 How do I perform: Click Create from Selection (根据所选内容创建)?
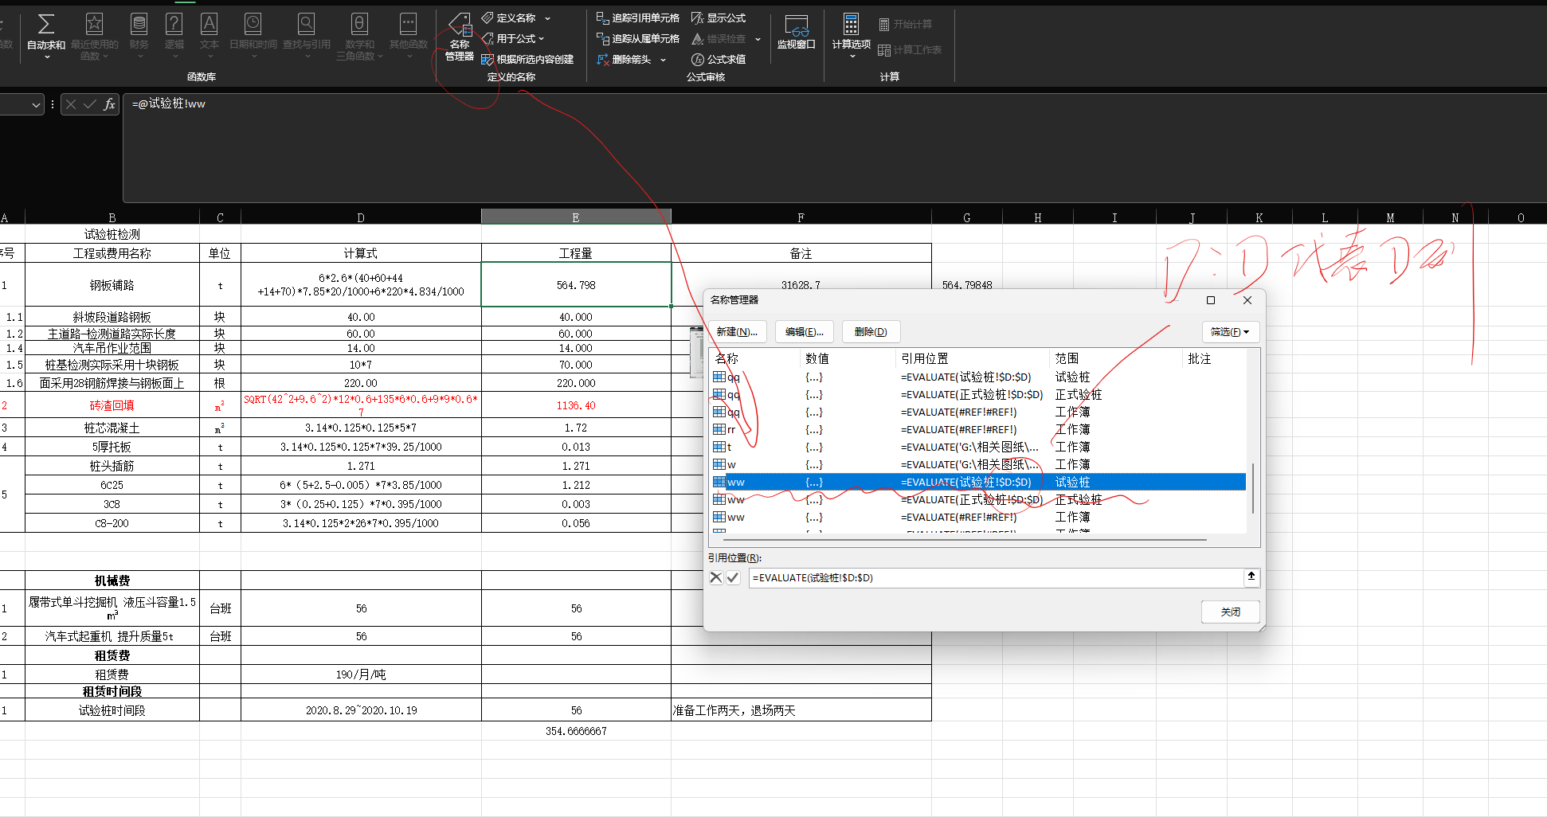coord(527,59)
